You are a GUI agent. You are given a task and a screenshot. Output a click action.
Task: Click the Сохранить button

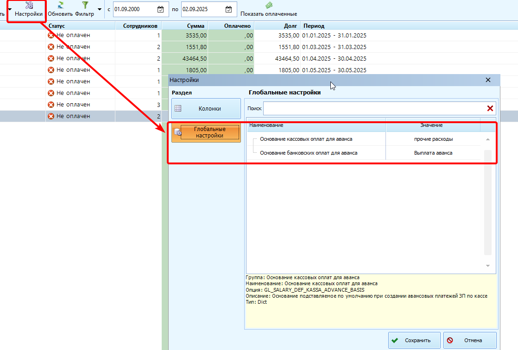pos(414,340)
